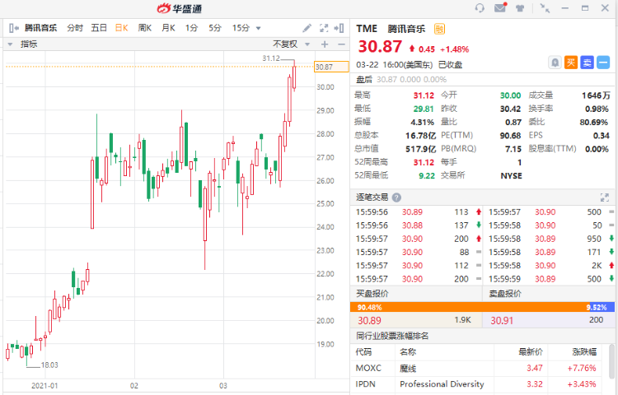Image resolution: width=618 pixels, height=395 pixels.
Task: Sort by the 名称 column header
Action: tap(408, 351)
